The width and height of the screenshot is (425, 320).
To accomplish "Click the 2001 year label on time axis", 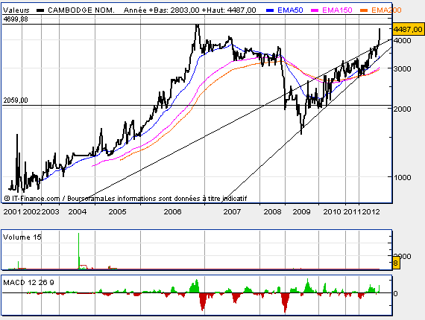I will click(x=12, y=211).
